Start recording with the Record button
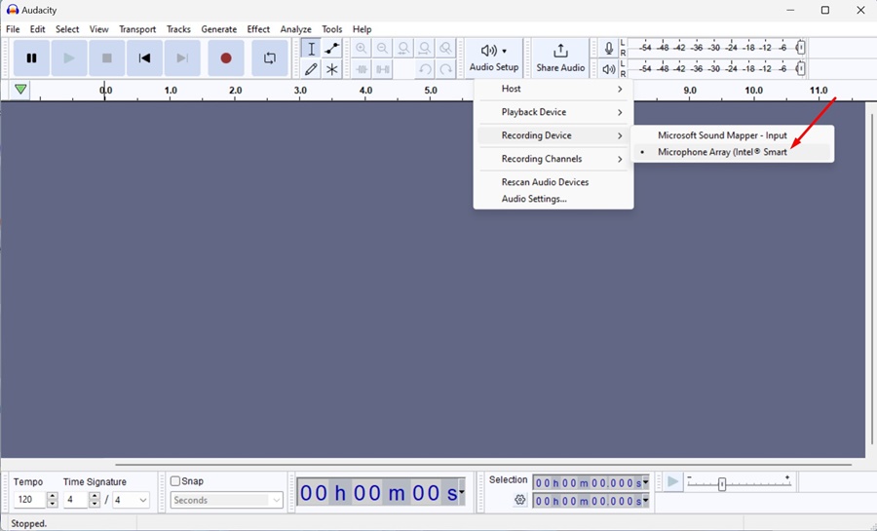 coord(226,57)
